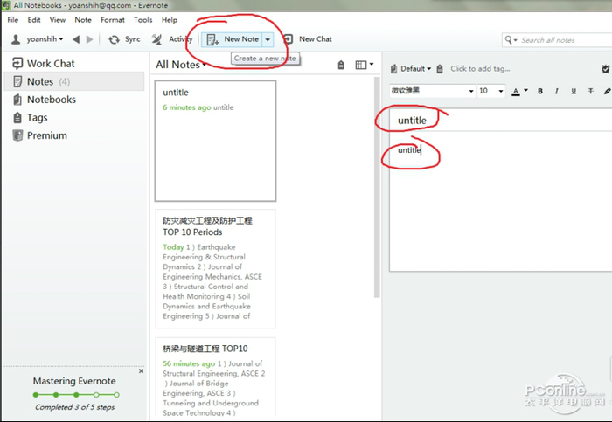Screen dimensions: 612x422
Task: Click the Evernote app icon in title bar
Action: [x=6, y=5]
